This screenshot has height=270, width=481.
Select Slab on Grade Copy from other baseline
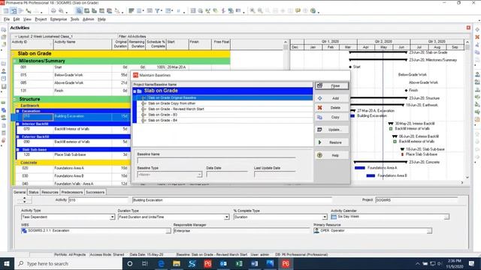(222, 103)
